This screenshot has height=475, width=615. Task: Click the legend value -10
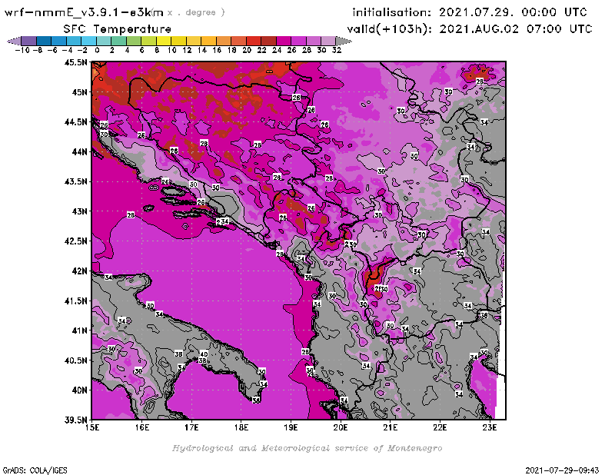[x=22, y=50]
